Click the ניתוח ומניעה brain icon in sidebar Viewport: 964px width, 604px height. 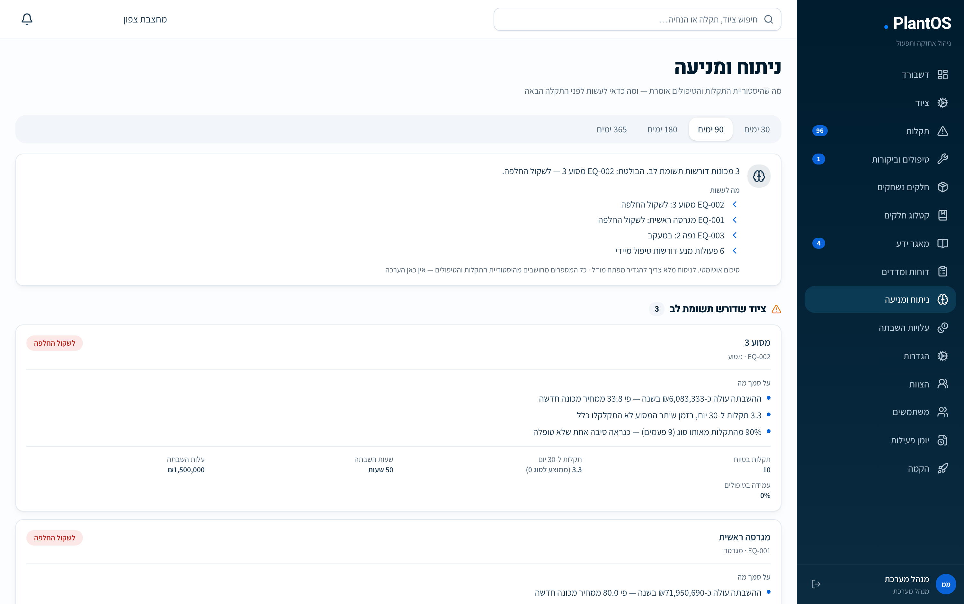click(943, 300)
